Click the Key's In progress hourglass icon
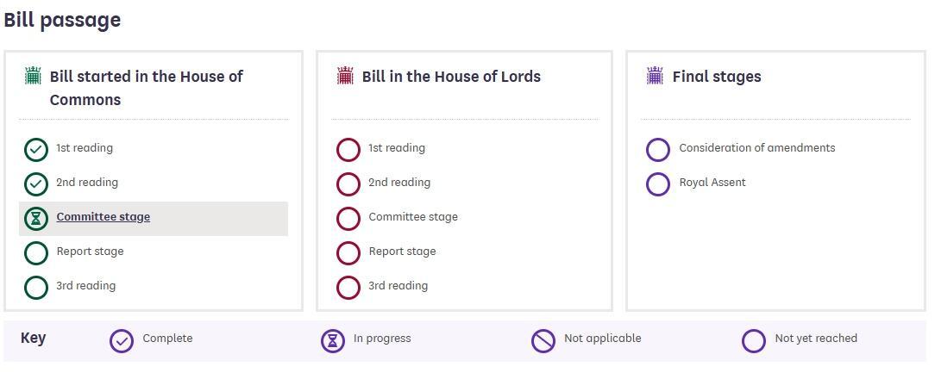This screenshot has height=373, width=935. point(333,341)
